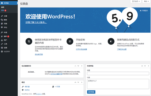Click the half-circle styles icon
Screen dimensions: 151x96
(x=111, y=41)
